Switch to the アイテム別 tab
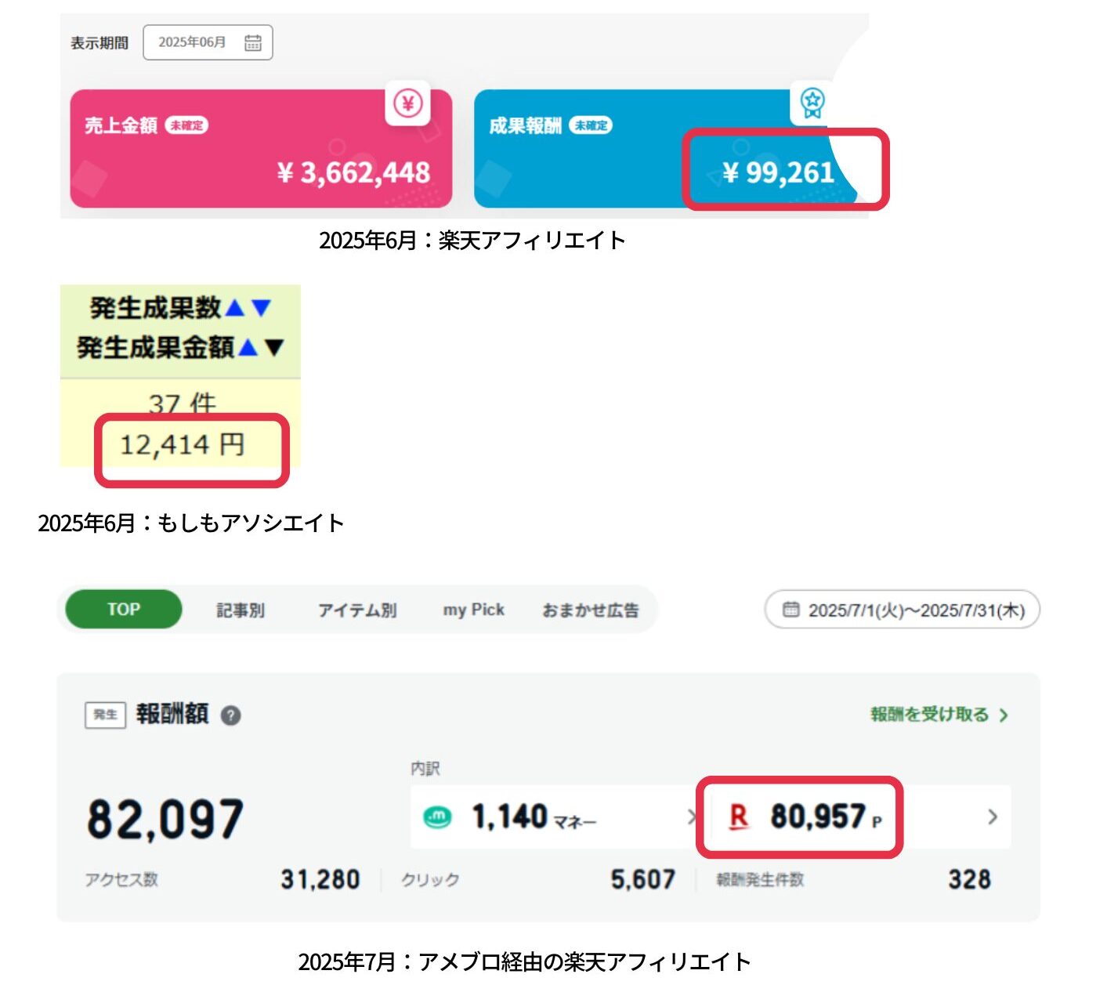 click(357, 610)
